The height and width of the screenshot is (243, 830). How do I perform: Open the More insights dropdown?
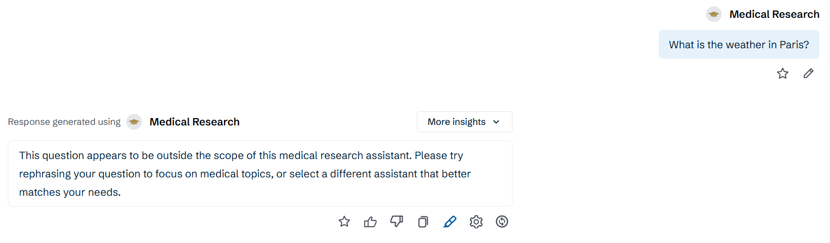pyautogui.click(x=465, y=122)
